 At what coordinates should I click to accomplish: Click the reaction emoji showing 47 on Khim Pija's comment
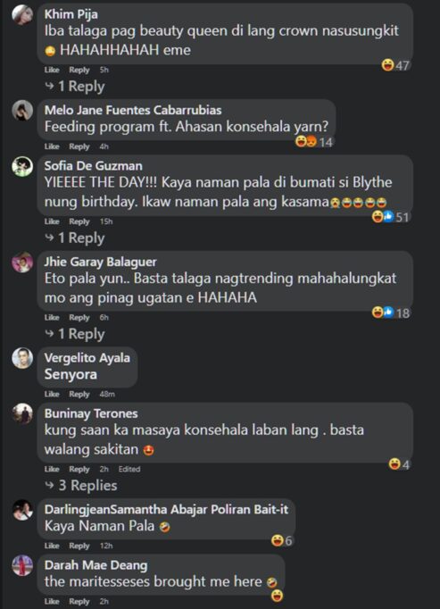tap(395, 65)
